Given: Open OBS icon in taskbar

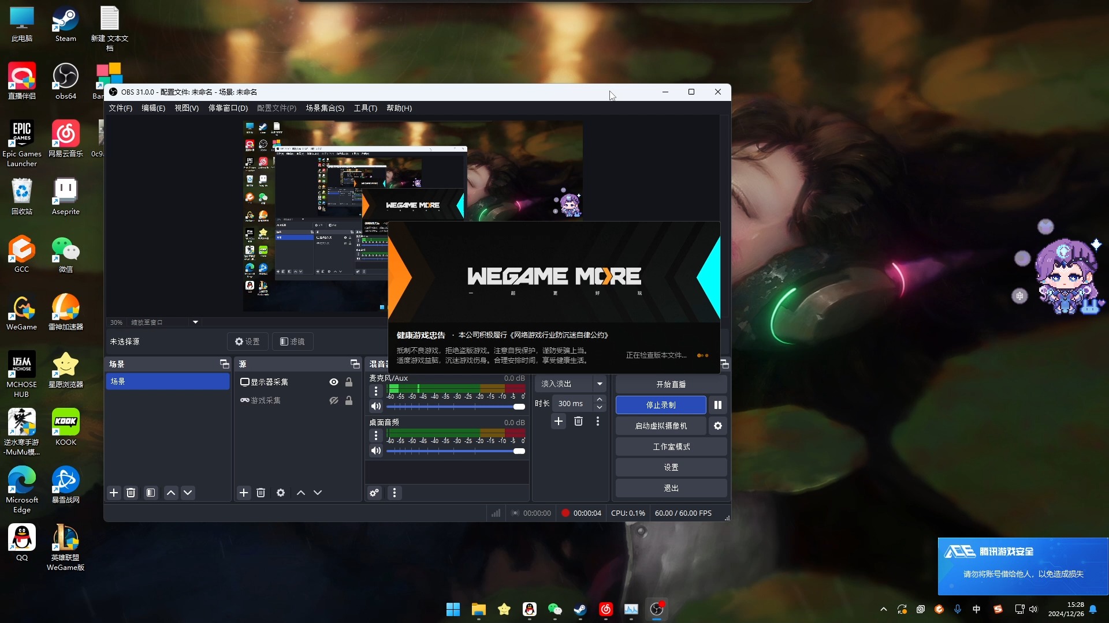Looking at the screenshot, I should click(x=657, y=609).
